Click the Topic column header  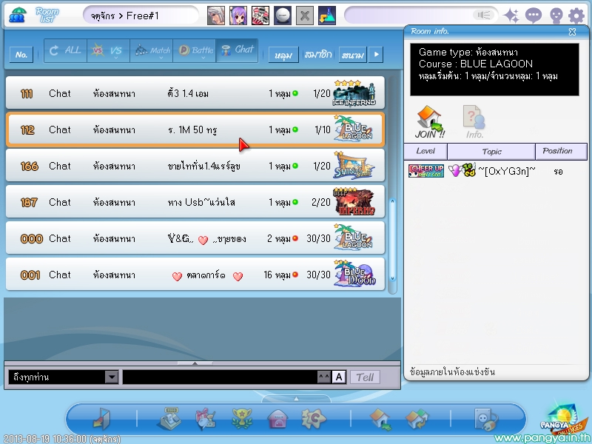click(491, 152)
